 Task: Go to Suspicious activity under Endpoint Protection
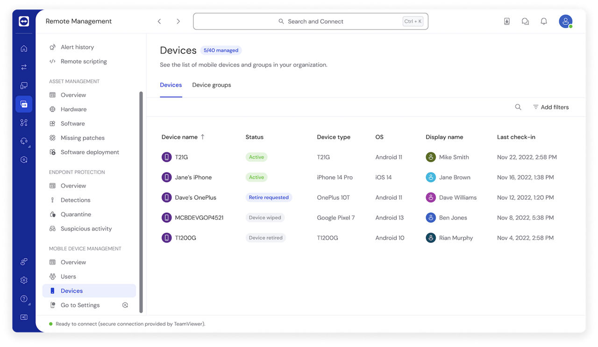(x=86, y=228)
